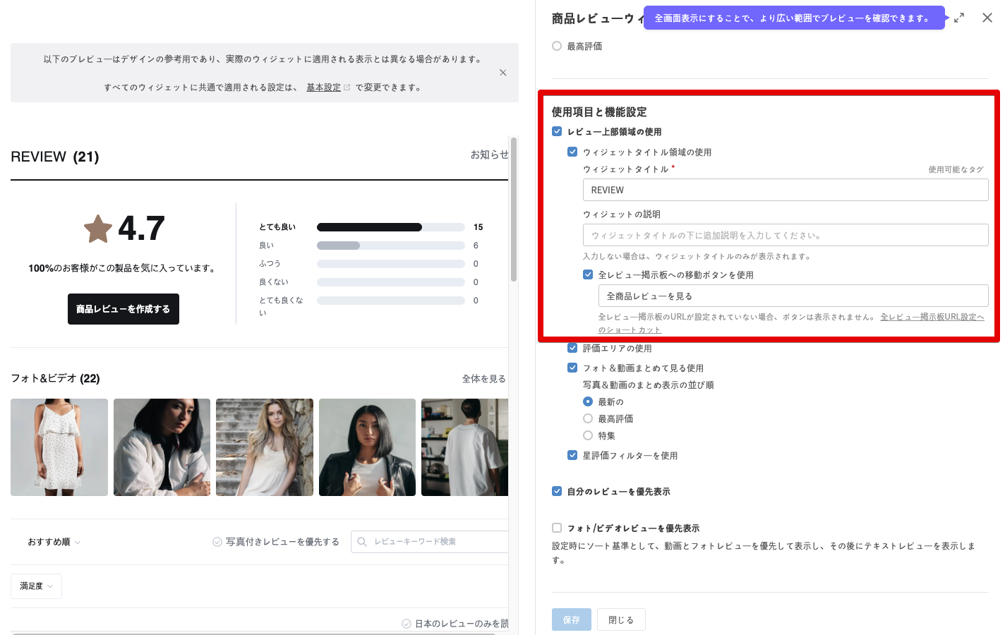1005x635 pixels.
Task: Toggle 写真付きレビューを優先する check icon
Action: [217, 542]
